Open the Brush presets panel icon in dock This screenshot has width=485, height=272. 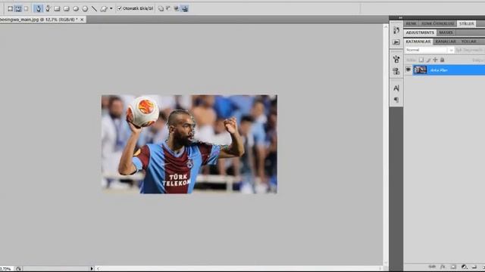(x=396, y=59)
